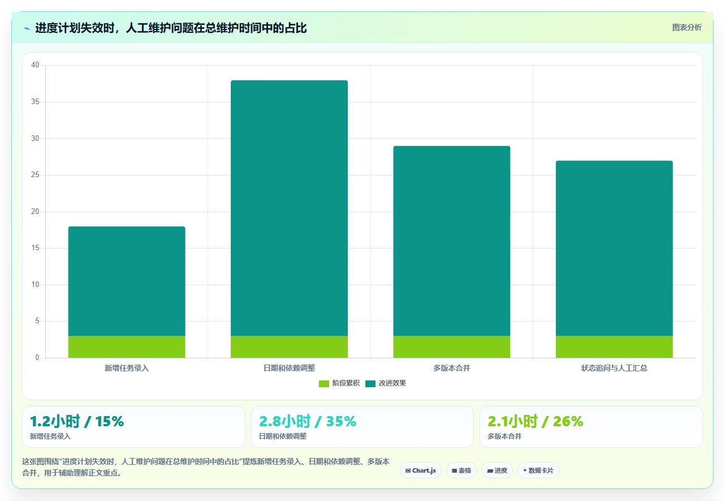
Task: Click the teal bar segment for 日期和依赖调整
Action: (x=289, y=208)
